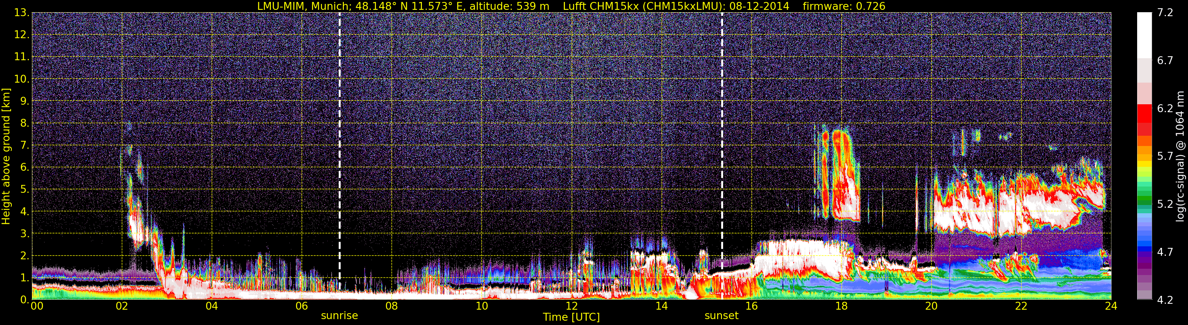Click the 08 tick on the time axis
This screenshot has height=325, width=1188.
pyautogui.click(x=392, y=306)
